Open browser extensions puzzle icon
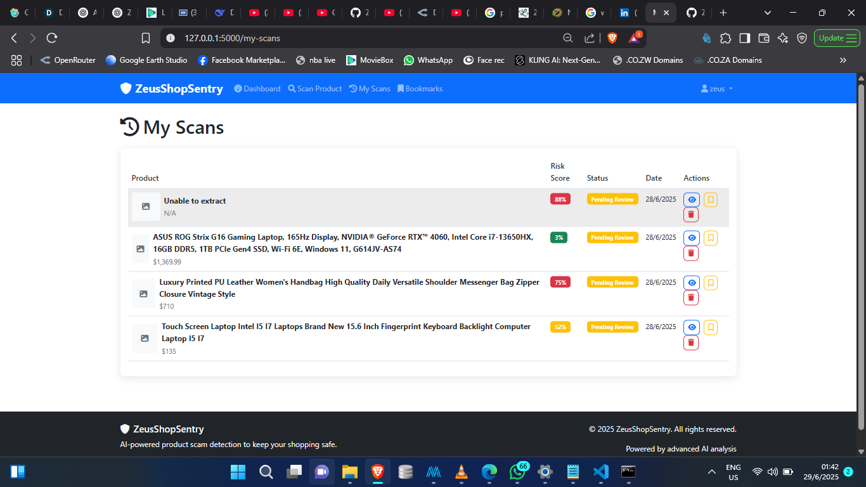This screenshot has height=487, width=866. [x=726, y=38]
